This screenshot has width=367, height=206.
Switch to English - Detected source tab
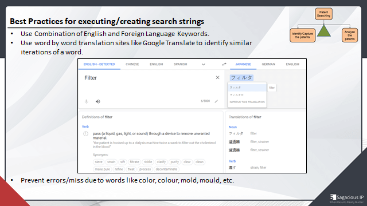tap(99, 64)
